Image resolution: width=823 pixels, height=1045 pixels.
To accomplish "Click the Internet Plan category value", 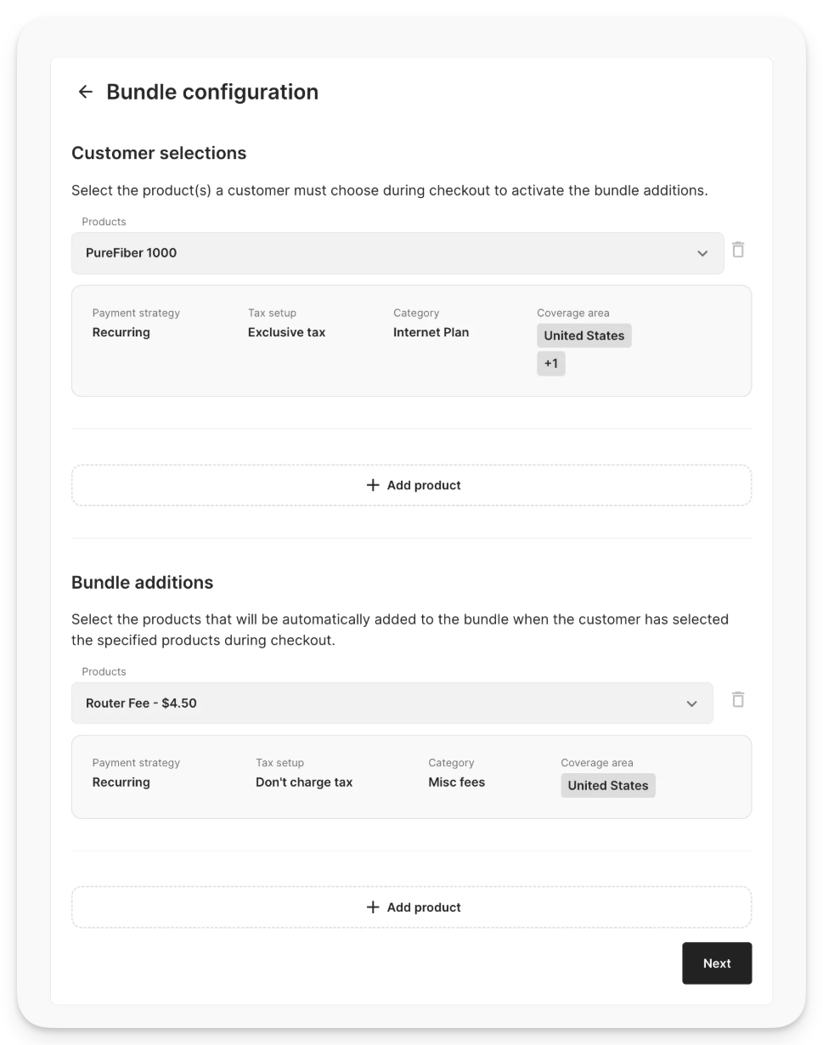I will coord(431,332).
